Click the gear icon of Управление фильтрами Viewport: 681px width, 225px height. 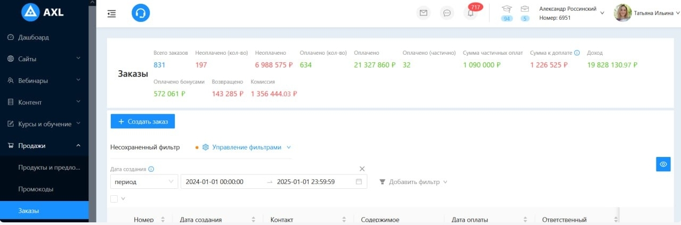[x=205, y=147]
